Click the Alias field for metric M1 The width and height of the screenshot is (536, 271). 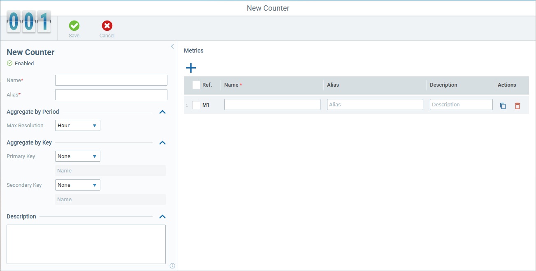(375, 104)
